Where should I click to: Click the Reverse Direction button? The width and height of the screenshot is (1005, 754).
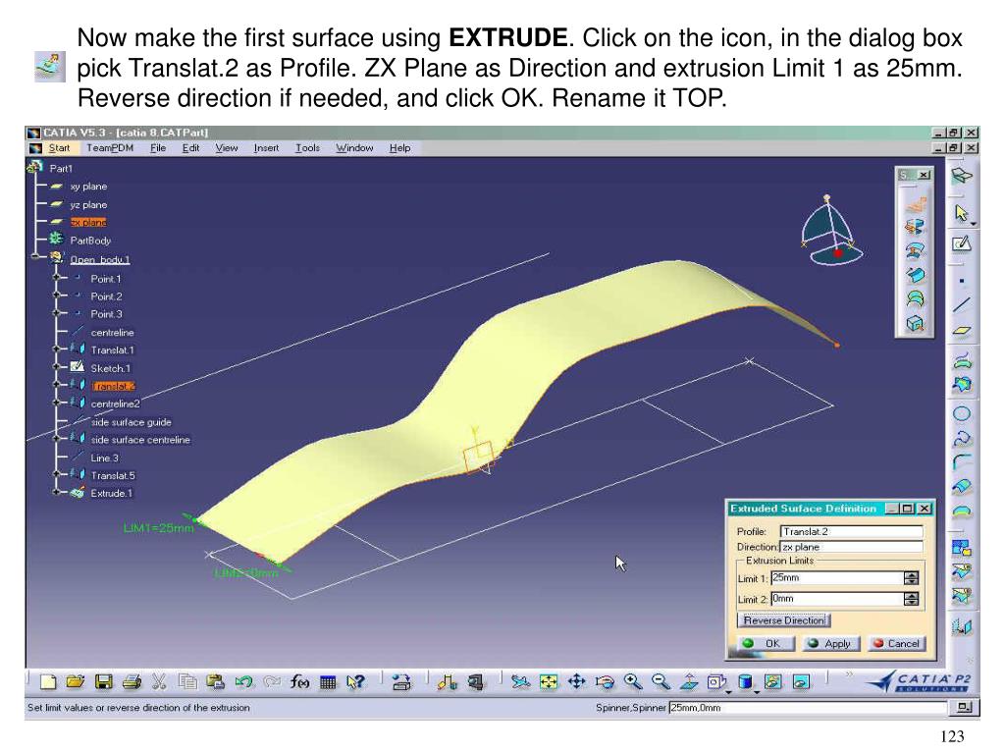784,620
